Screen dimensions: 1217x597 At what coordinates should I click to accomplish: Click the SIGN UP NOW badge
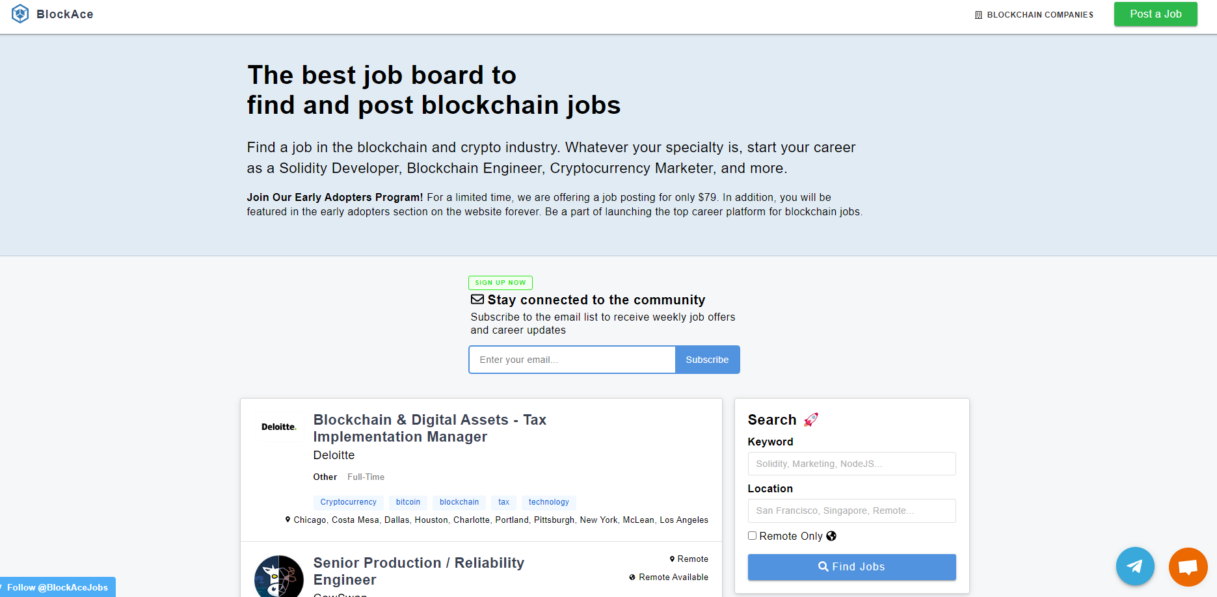tap(500, 282)
